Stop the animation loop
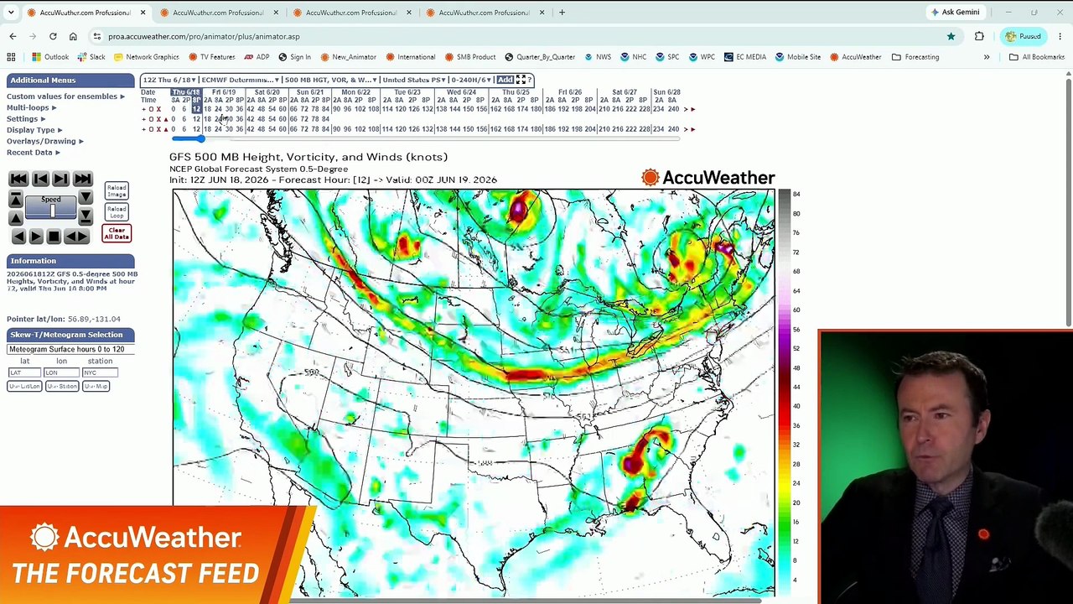 [x=54, y=237]
